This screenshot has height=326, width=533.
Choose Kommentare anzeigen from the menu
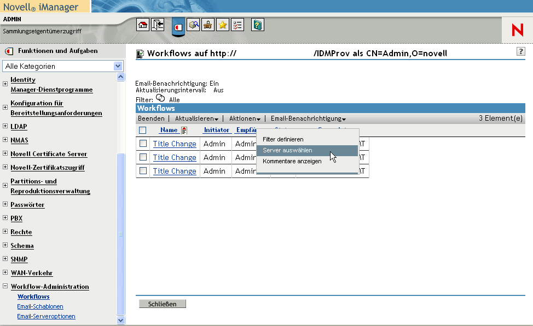(308, 161)
